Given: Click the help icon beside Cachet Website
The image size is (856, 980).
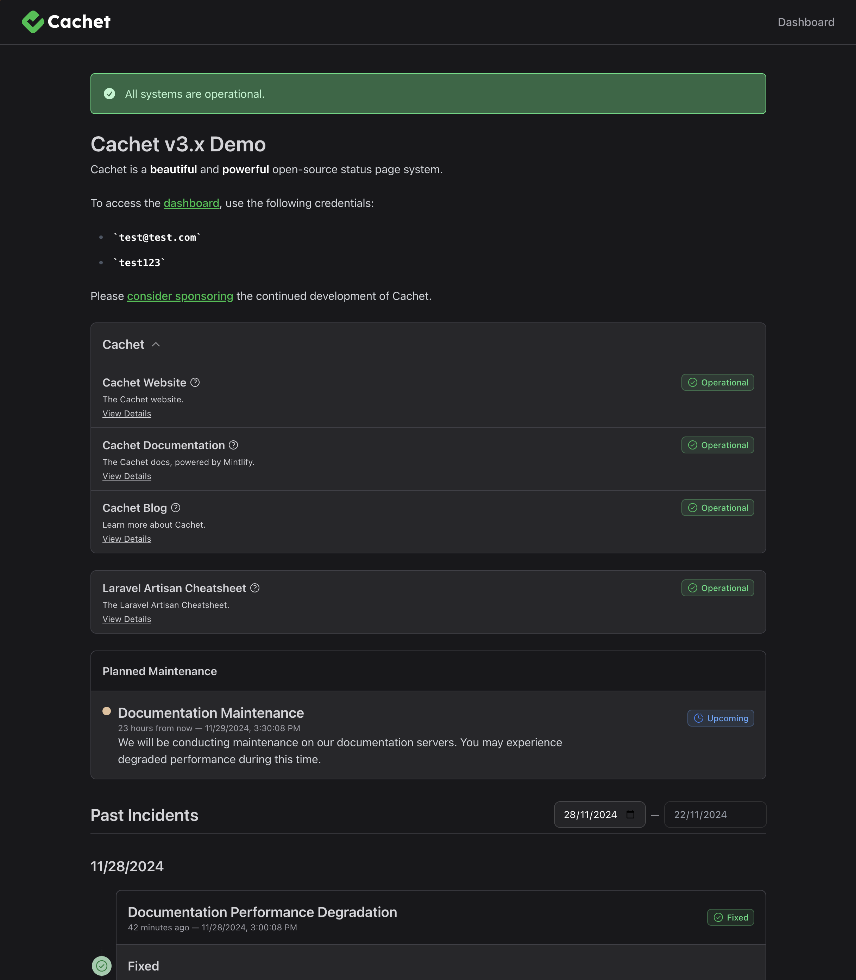Looking at the screenshot, I should point(194,382).
